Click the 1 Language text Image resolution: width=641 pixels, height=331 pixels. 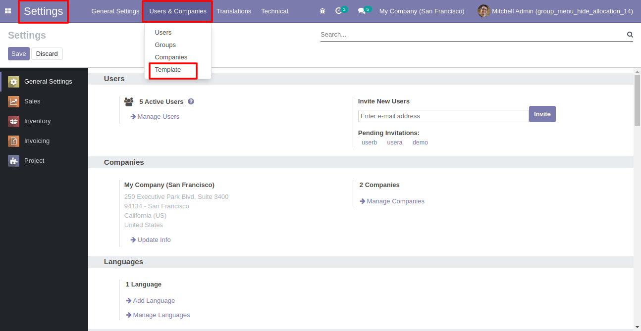point(144,284)
